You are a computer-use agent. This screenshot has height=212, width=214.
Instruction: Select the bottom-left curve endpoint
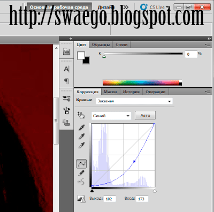pyautogui.click(x=93, y=186)
